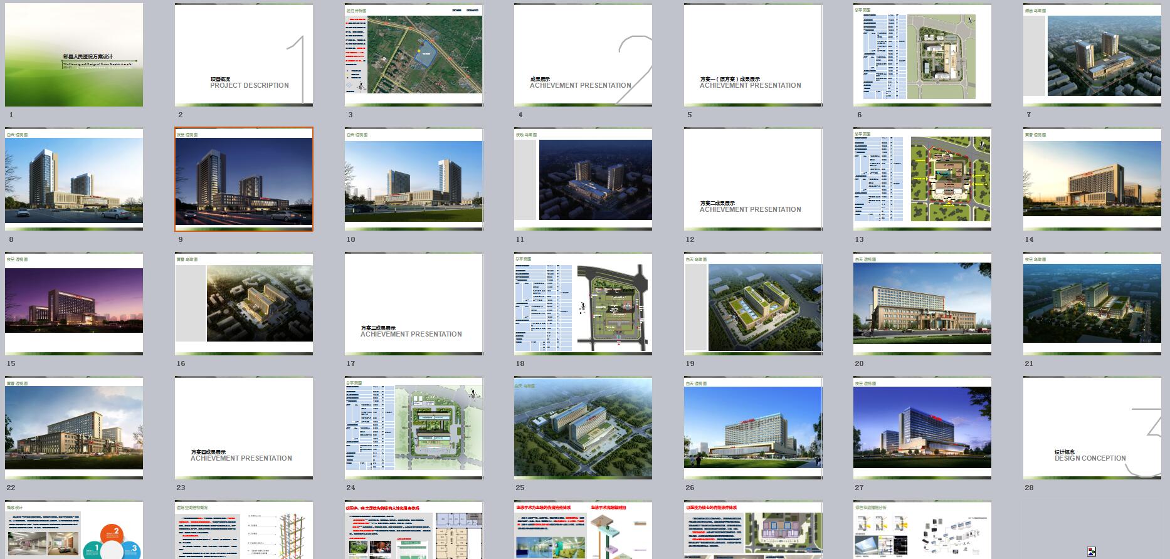Select slide 18 site plan with roads thumbnail
The height and width of the screenshot is (559, 1170).
pyautogui.click(x=583, y=304)
